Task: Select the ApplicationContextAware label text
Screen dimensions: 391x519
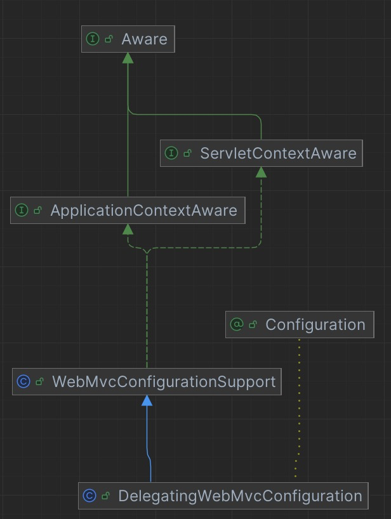Action: click(x=143, y=211)
